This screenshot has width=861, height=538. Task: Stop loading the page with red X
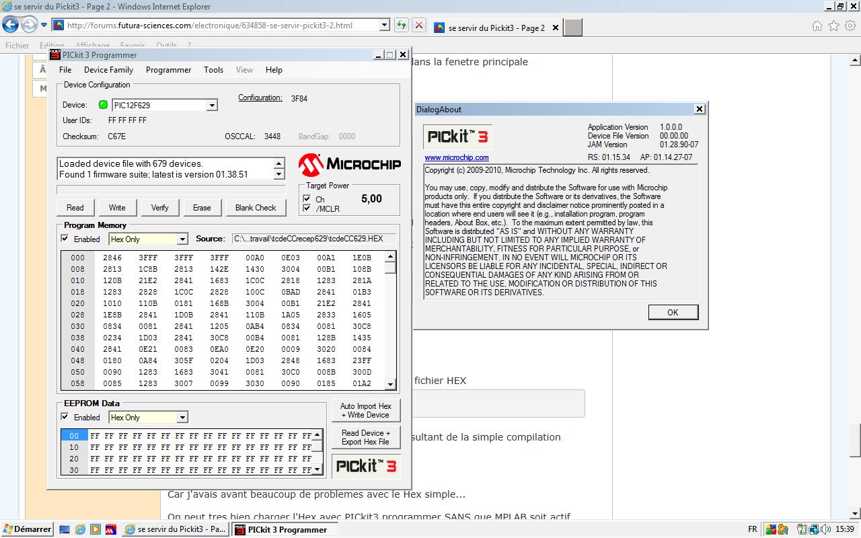[419, 26]
